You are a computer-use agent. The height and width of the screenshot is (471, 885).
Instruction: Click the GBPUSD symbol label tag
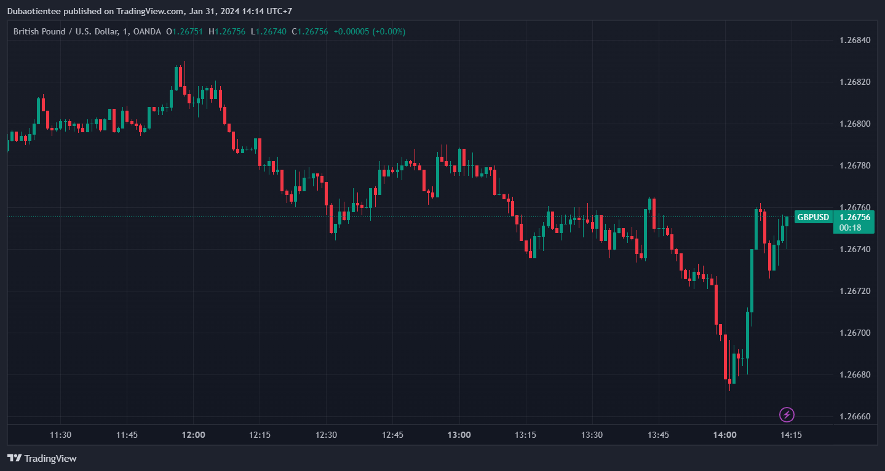coord(813,217)
